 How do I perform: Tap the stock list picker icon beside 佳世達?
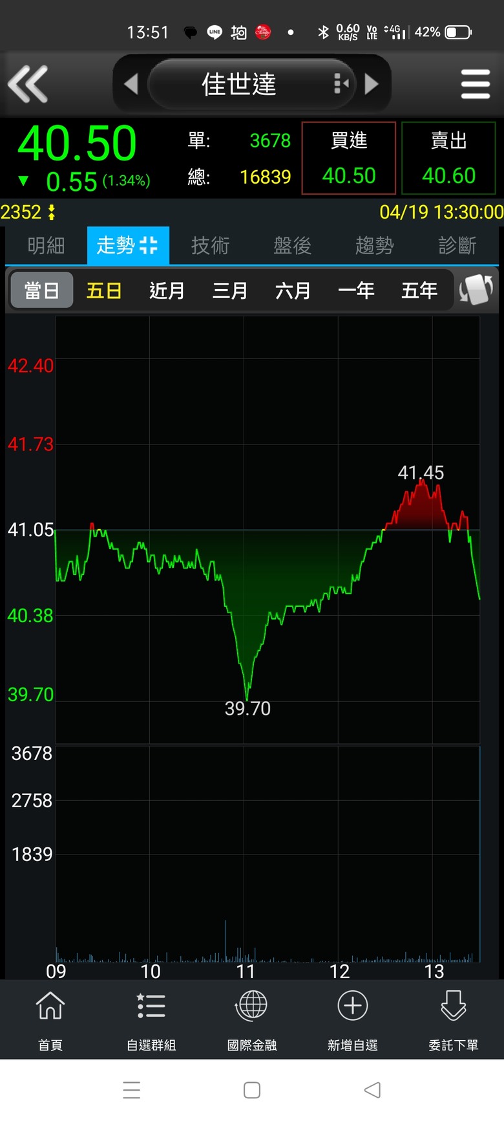(341, 84)
